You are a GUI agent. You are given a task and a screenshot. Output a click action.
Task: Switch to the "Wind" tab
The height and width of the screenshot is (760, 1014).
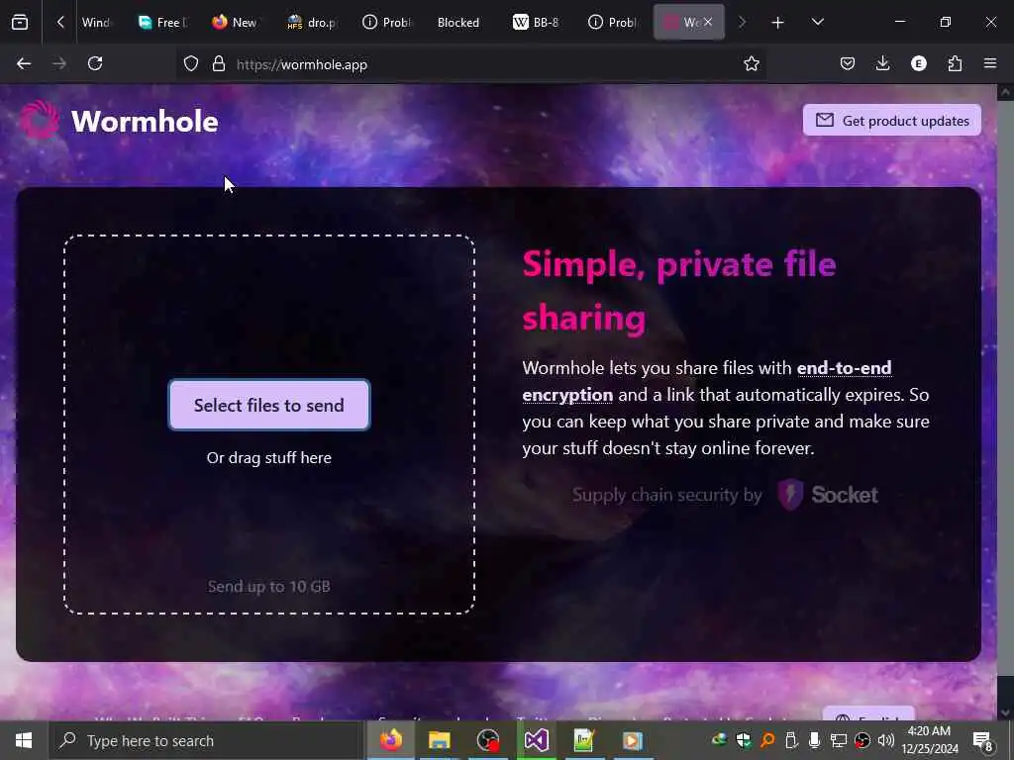[x=97, y=23]
